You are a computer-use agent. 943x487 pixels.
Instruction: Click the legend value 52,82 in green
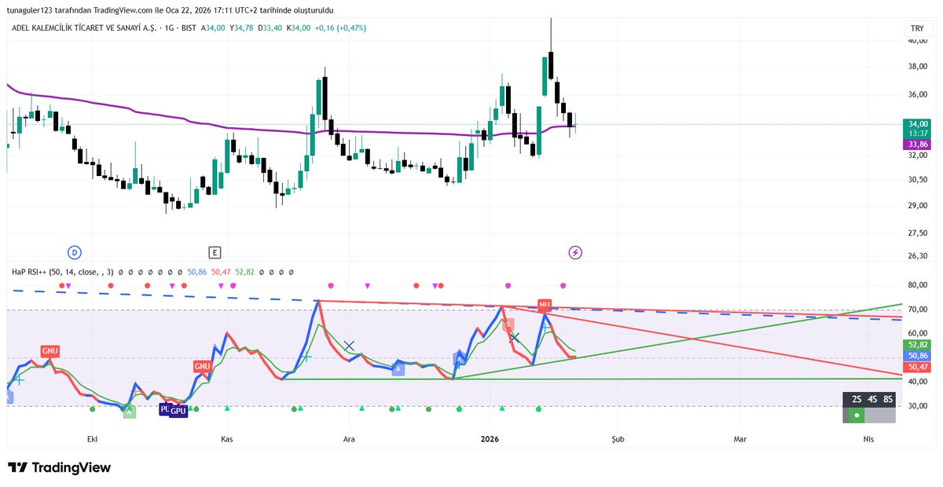245,272
